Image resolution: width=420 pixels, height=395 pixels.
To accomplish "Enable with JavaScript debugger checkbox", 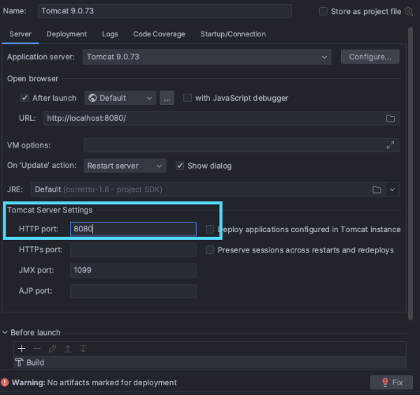I will pos(188,98).
